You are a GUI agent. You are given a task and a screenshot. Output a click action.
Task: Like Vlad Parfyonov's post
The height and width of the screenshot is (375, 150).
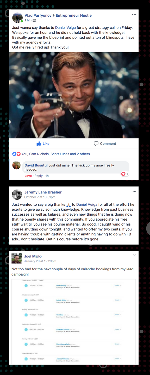point(43,143)
